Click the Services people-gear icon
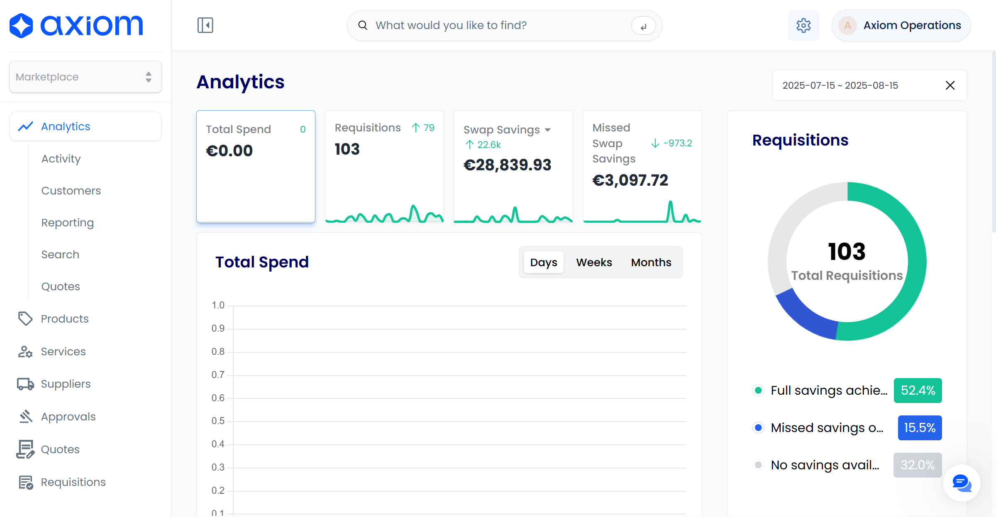The width and height of the screenshot is (996, 517). click(25, 352)
